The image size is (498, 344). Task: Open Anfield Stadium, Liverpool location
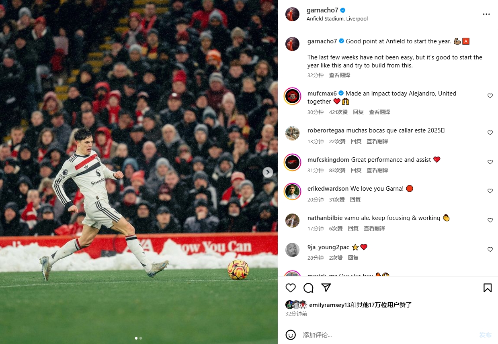click(337, 19)
